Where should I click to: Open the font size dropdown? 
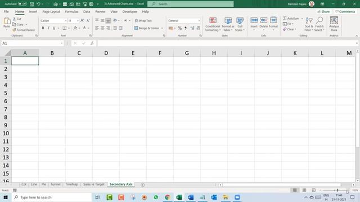pos(78,21)
